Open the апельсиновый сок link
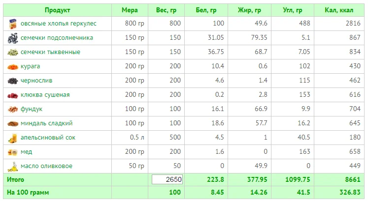This screenshot has height=201, width=368. [x=48, y=138]
